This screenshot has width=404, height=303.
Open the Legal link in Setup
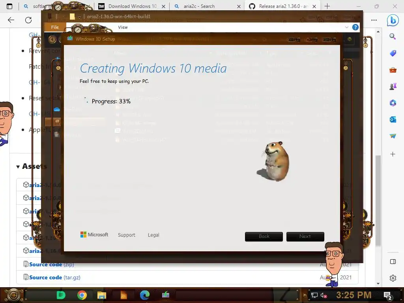click(x=153, y=235)
